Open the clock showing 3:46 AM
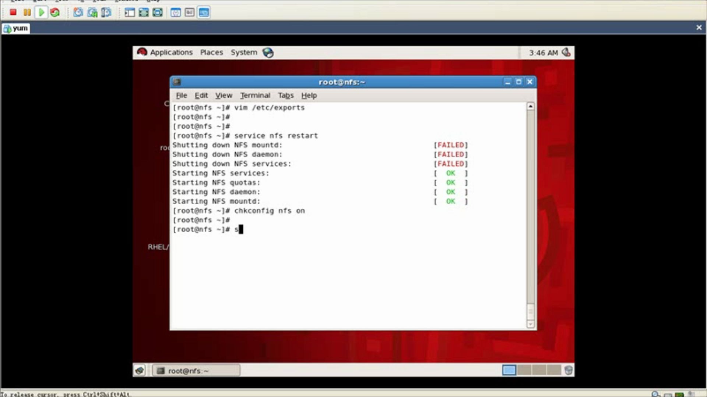Screen dimensions: 707x397 click(544, 53)
